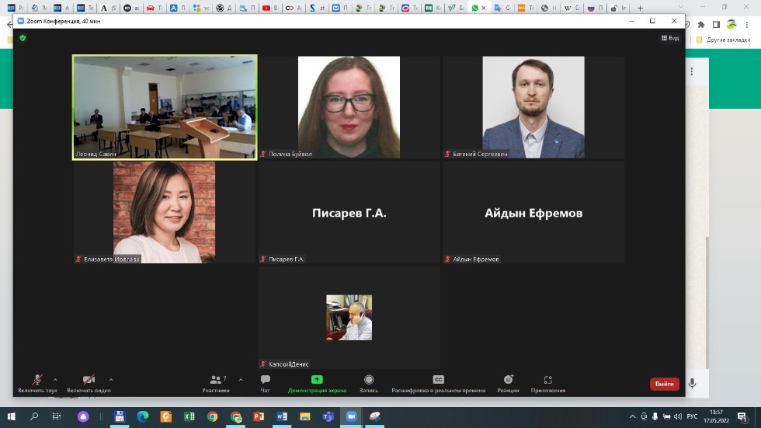761x428 pixels.
Task: Start Демонстрация экрана screen sharing
Action: (317, 381)
